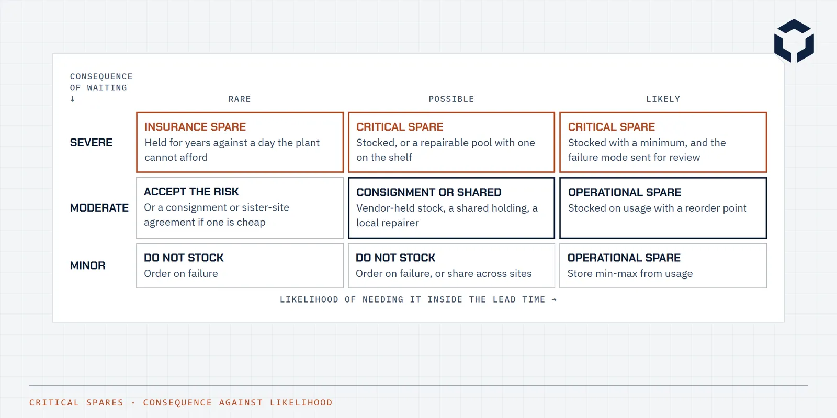Select the POSSIBLE column header

(x=451, y=99)
